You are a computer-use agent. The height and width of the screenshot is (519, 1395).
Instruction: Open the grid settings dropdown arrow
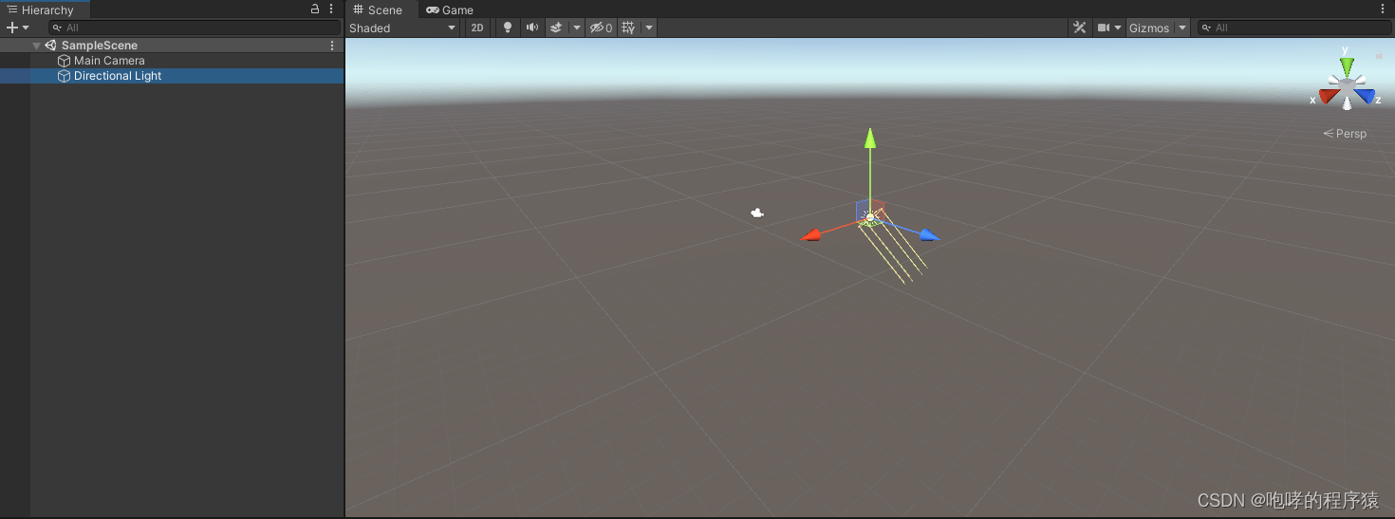[x=649, y=28]
